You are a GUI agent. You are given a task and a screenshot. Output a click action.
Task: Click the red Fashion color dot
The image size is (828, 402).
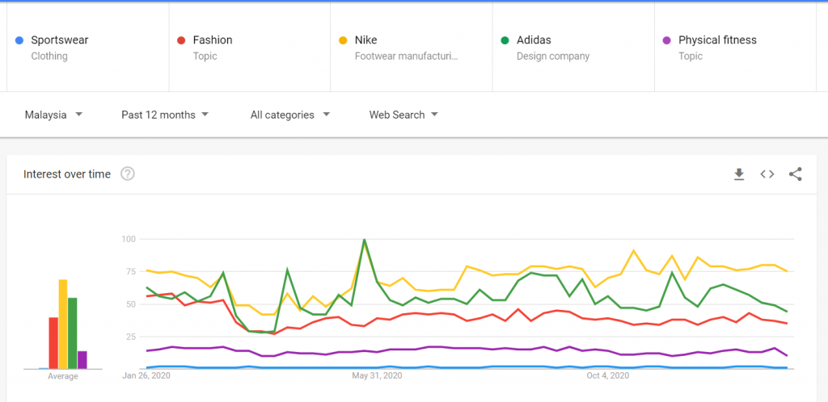[x=181, y=40]
